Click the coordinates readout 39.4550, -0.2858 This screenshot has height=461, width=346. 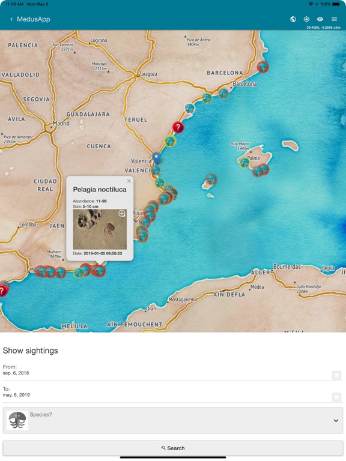click(324, 28)
